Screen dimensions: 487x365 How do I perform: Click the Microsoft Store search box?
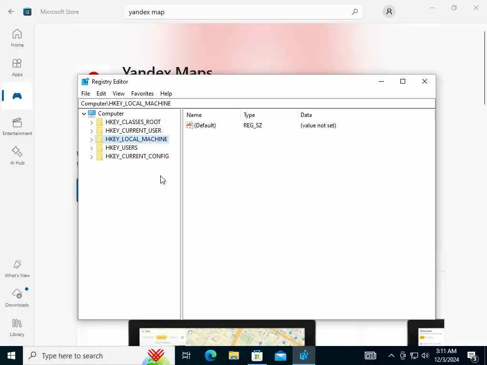click(x=243, y=12)
